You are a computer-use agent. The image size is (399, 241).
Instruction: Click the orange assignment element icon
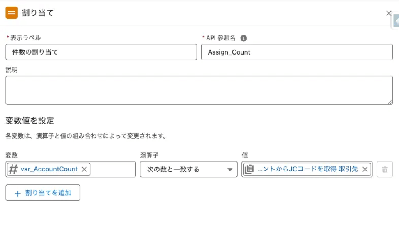click(12, 13)
